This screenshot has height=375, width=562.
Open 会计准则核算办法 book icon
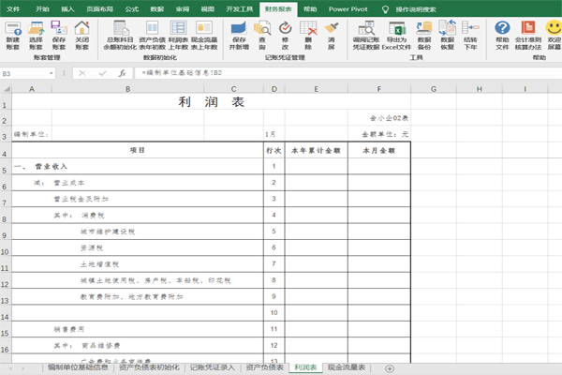pos(528,36)
